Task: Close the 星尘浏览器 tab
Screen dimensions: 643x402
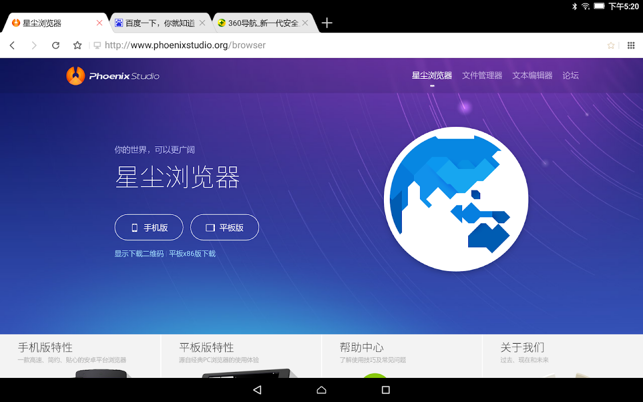Action: [x=99, y=23]
